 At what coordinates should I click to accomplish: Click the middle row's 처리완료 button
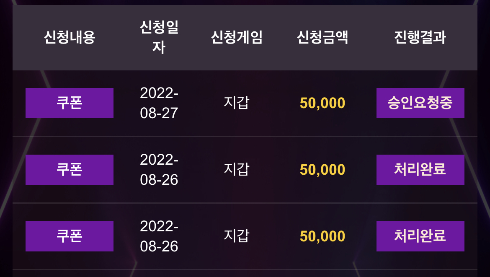(x=420, y=170)
